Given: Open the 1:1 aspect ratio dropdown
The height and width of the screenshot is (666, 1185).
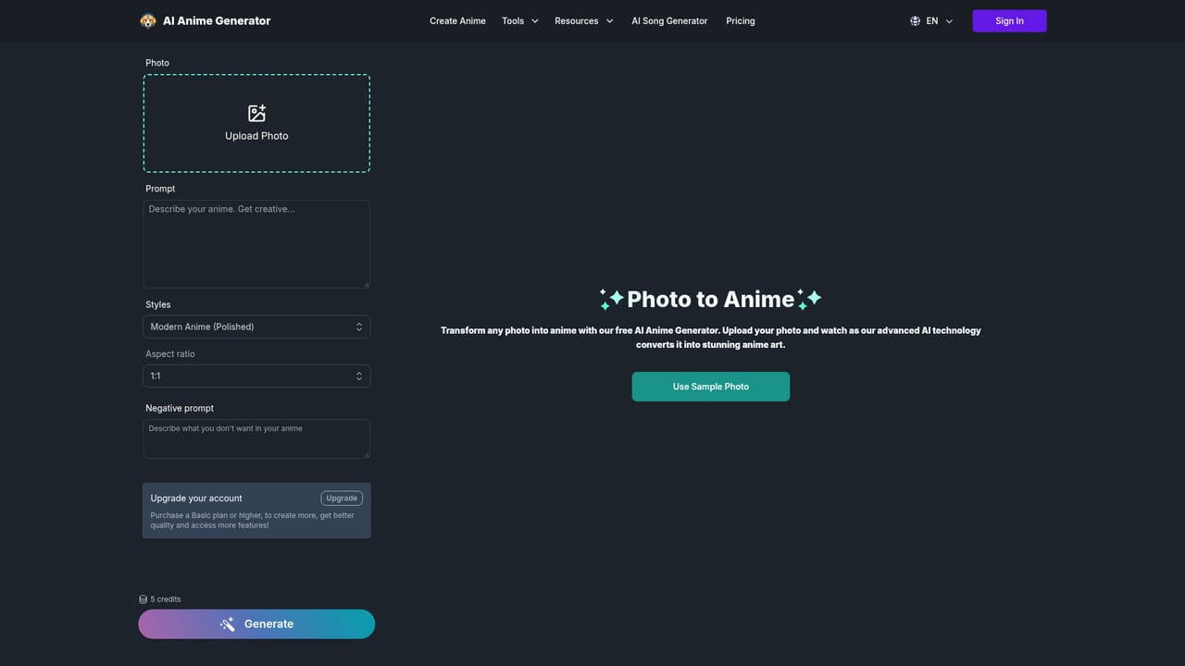Looking at the screenshot, I should pos(256,376).
